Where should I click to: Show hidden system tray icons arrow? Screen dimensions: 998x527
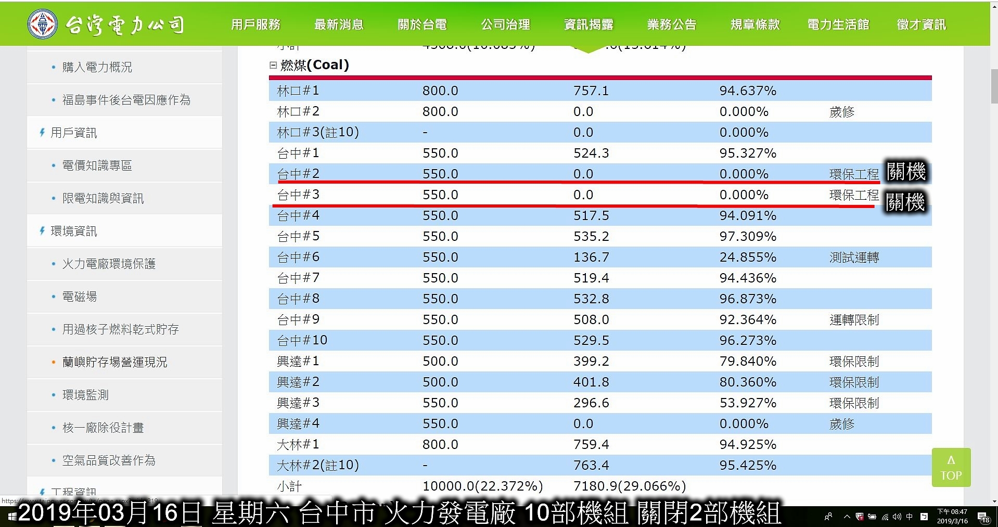pyautogui.click(x=847, y=517)
